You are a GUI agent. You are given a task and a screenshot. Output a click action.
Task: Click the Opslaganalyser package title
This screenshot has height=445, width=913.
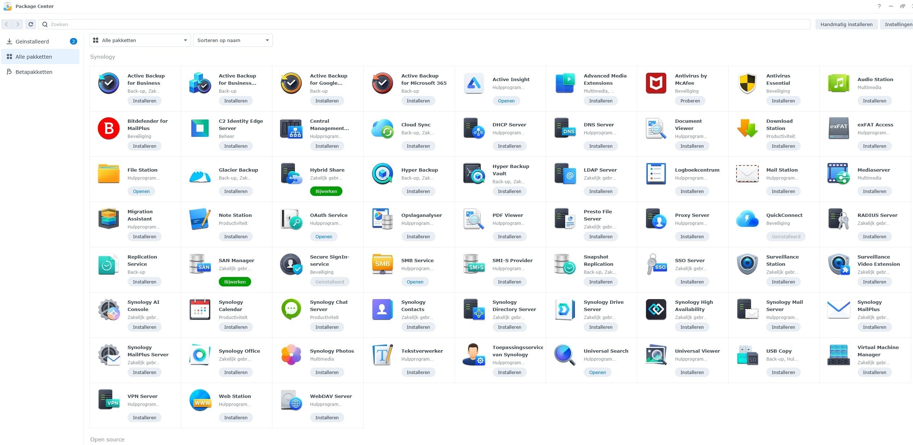(422, 215)
